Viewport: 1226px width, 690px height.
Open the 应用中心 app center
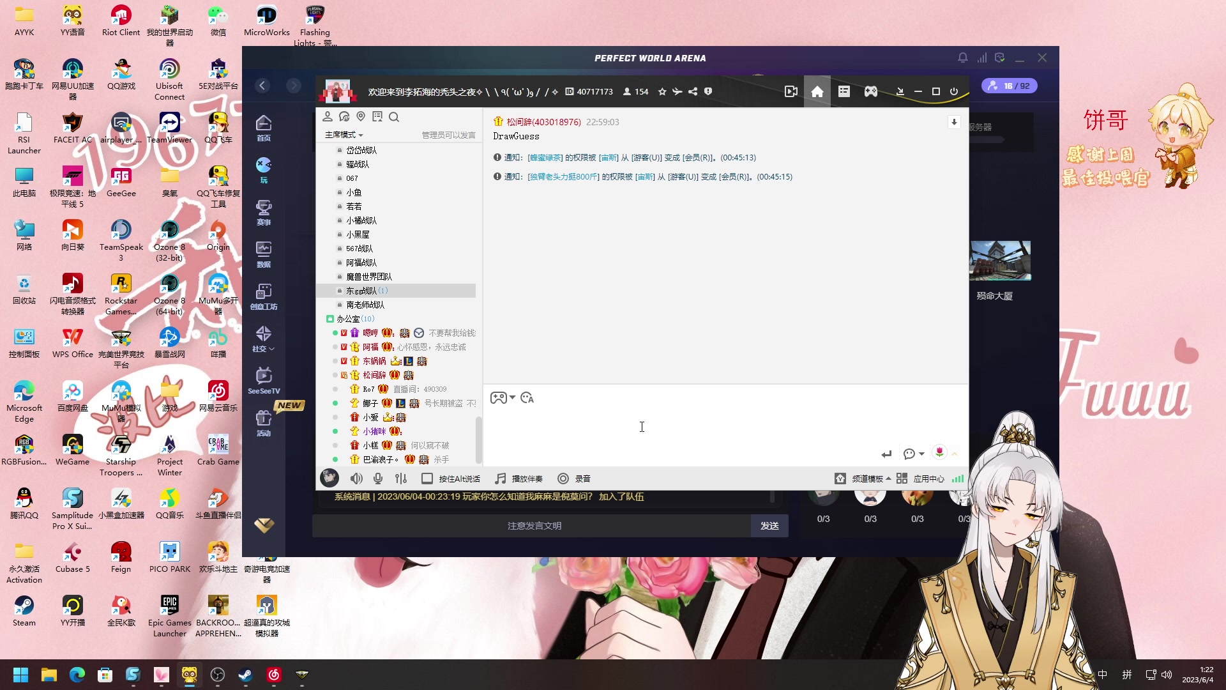920,479
